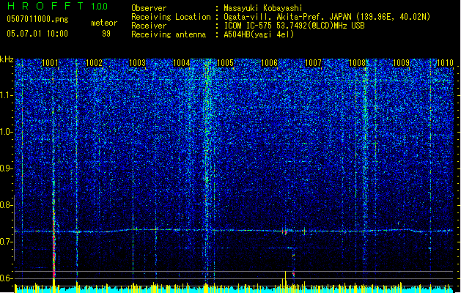This screenshot has height=293, width=461.
Task: Click the 1.1 frequency axis label
Action: 7,95
